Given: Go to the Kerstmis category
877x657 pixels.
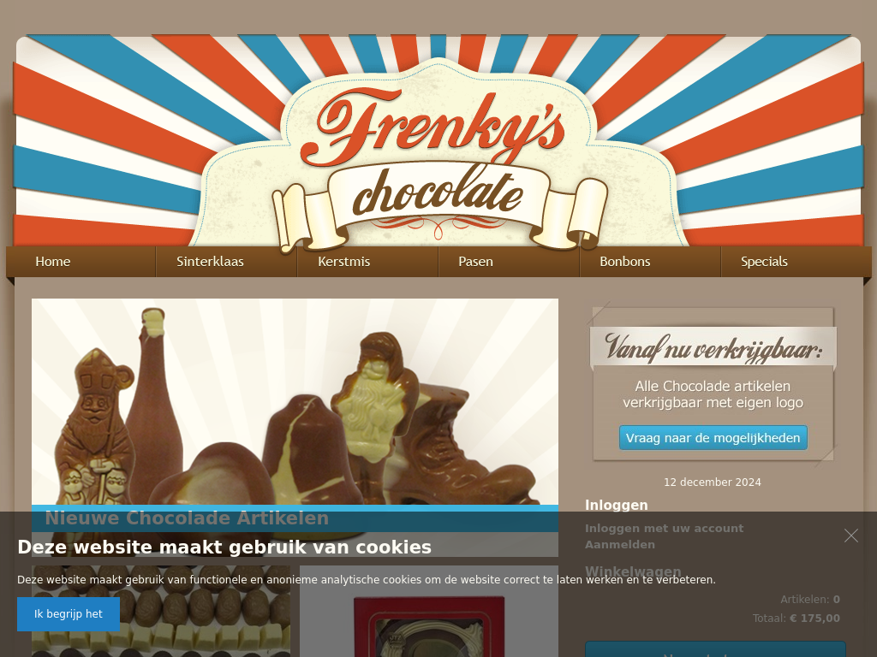Looking at the screenshot, I should [x=344, y=262].
